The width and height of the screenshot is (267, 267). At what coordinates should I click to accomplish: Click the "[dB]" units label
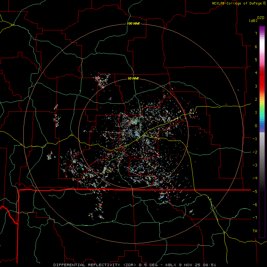coord(253,20)
